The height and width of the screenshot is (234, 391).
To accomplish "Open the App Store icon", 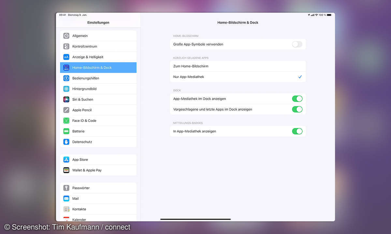I will pyautogui.click(x=66, y=160).
